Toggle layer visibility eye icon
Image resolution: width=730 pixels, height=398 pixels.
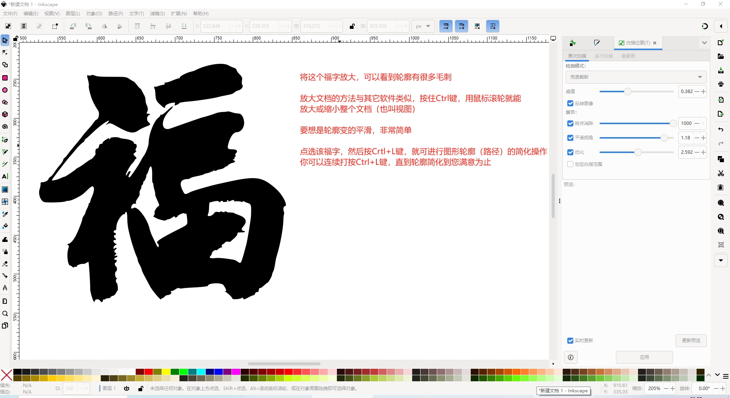click(x=127, y=389)
